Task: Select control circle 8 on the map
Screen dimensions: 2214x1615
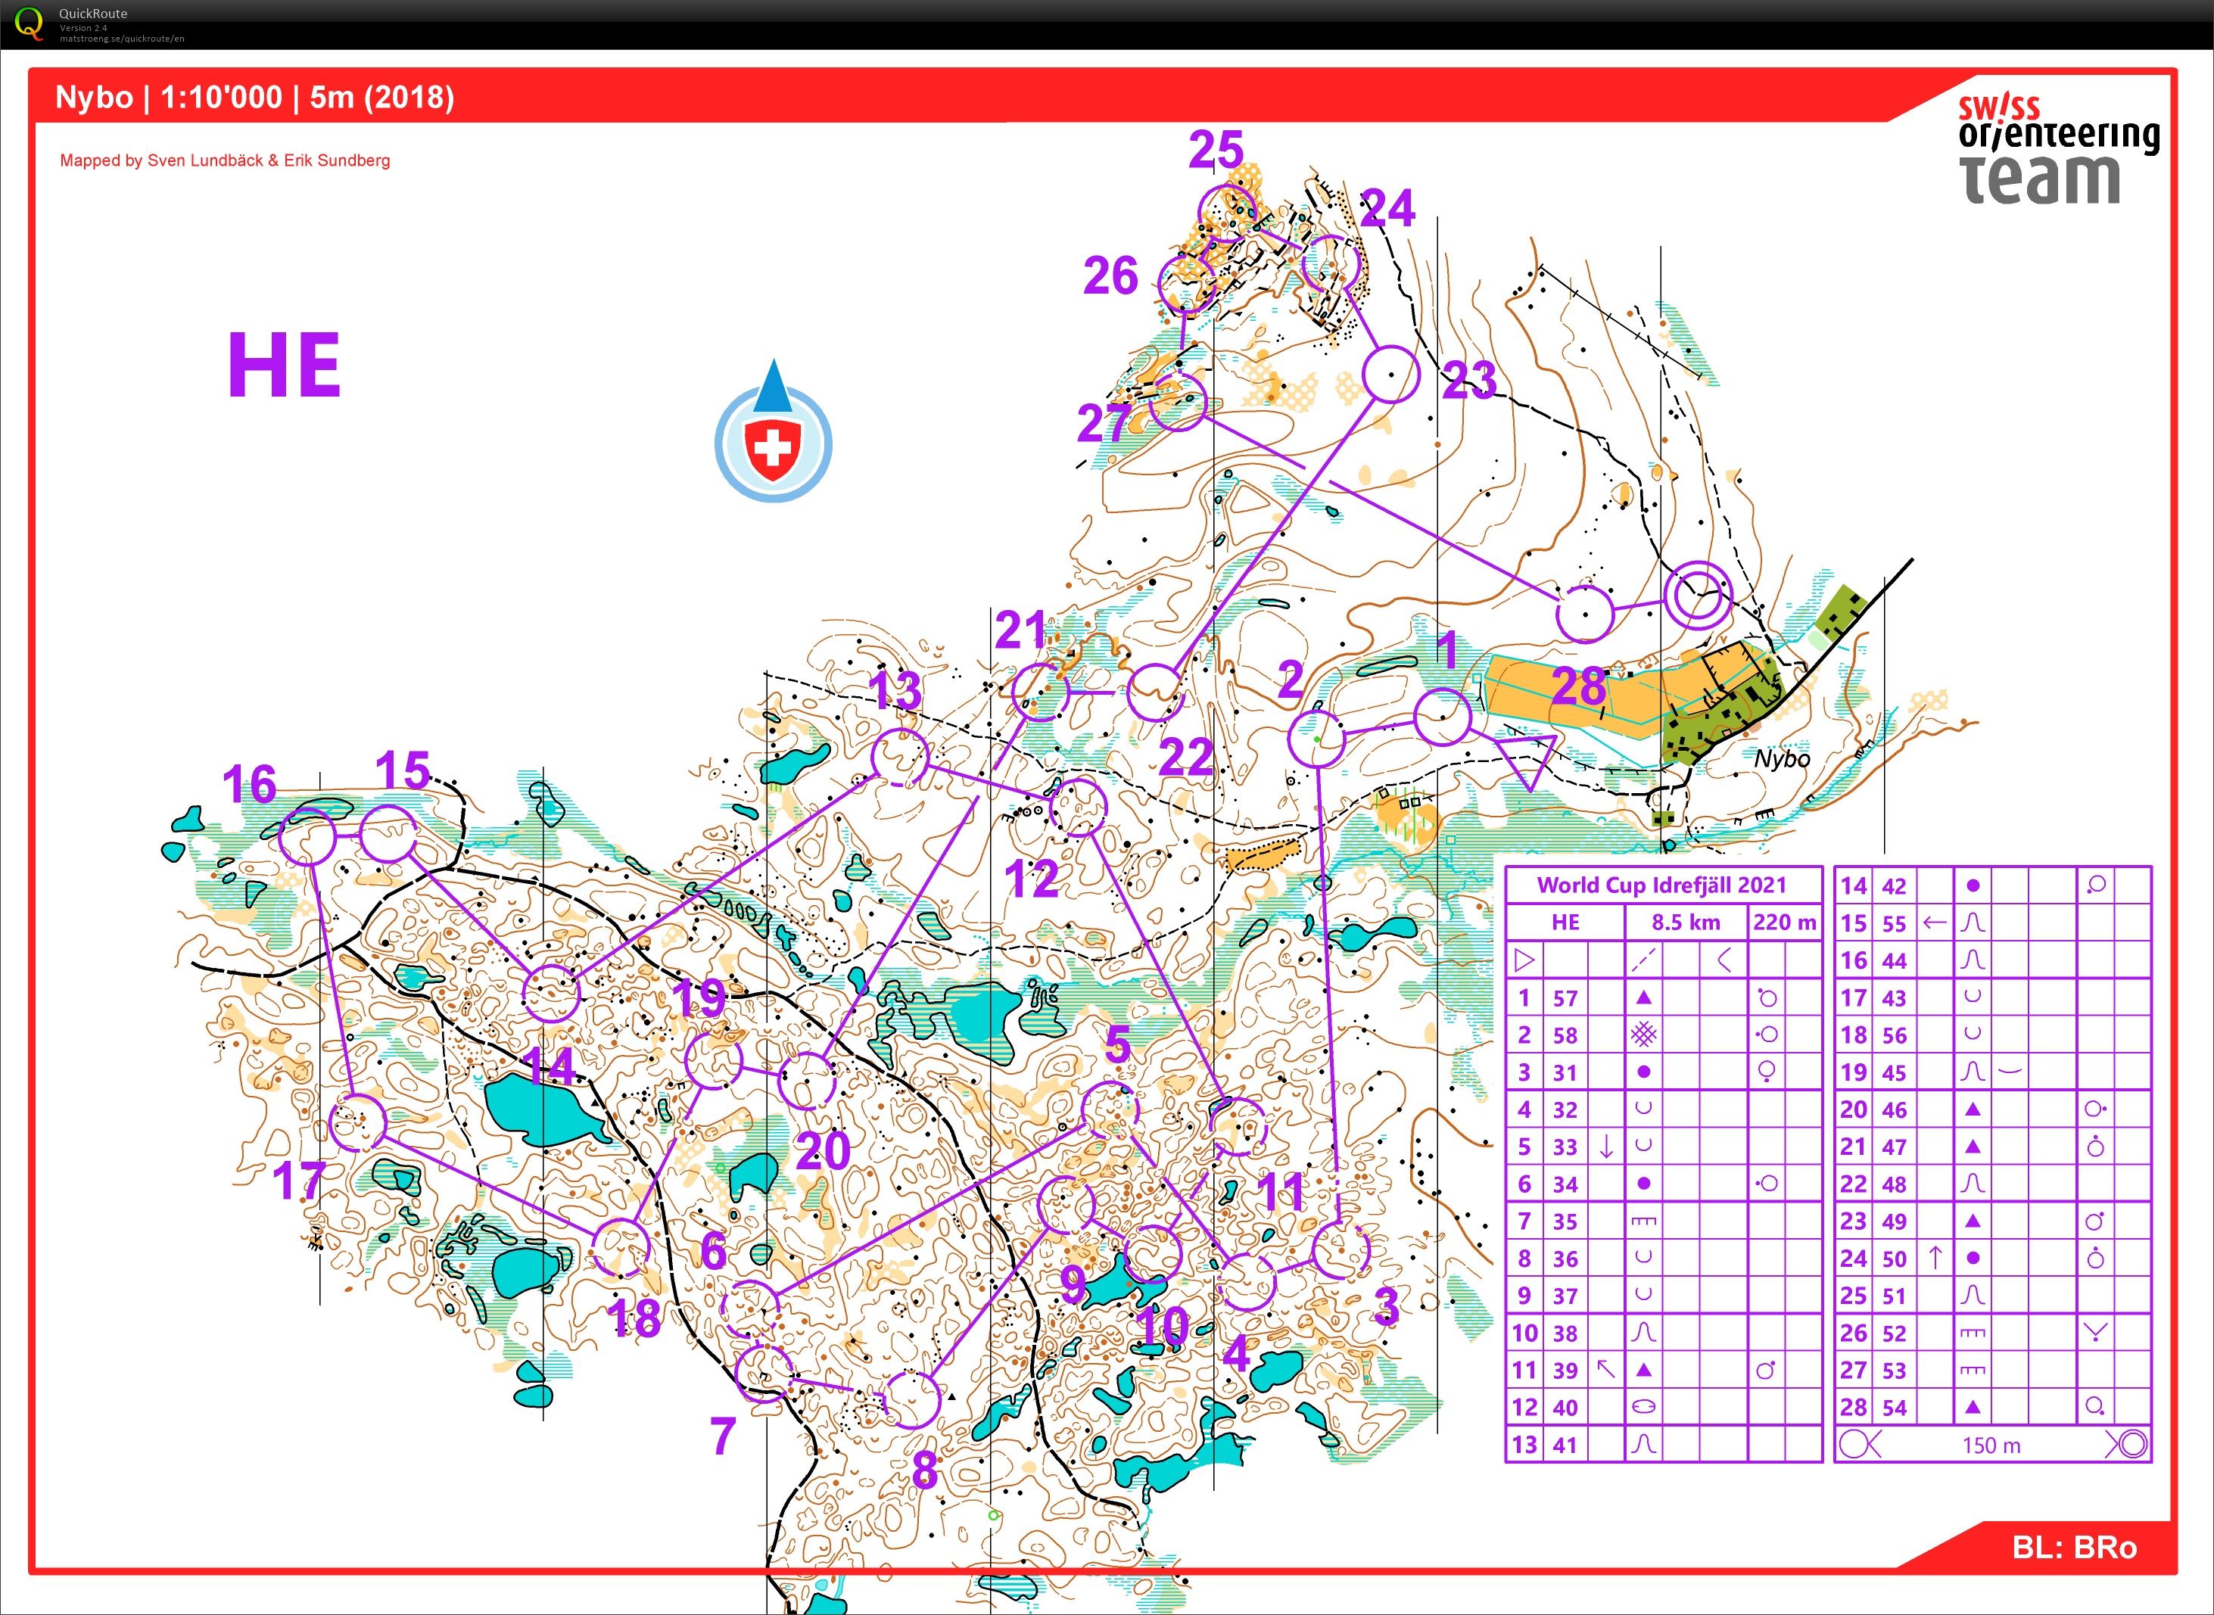Action: tap(912, 1400)
